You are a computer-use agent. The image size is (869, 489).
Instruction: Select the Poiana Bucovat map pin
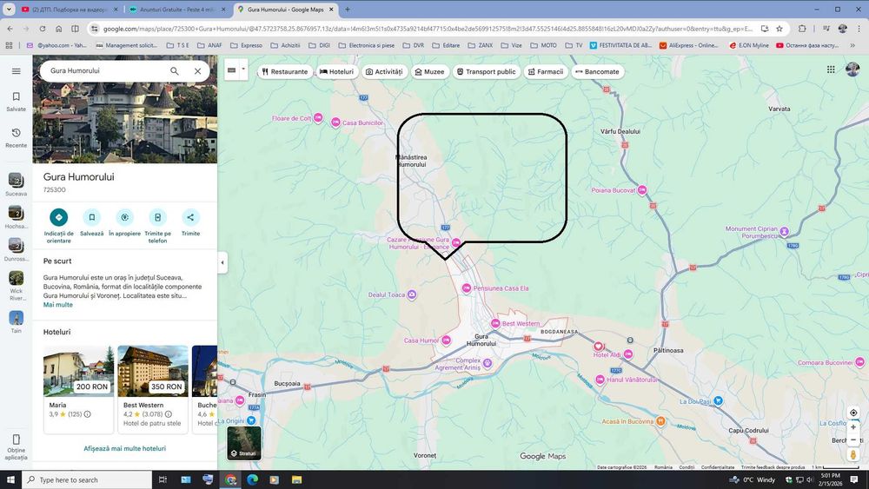(x=642, y=190)
